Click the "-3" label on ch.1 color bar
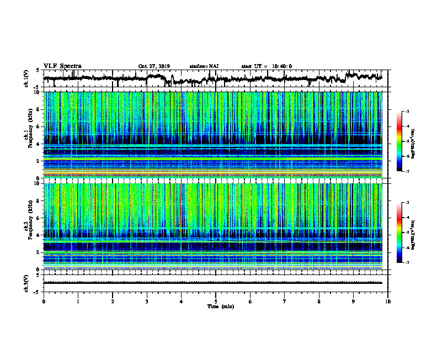The height and width of the screenshot is (338, 437). coord(407,112)
